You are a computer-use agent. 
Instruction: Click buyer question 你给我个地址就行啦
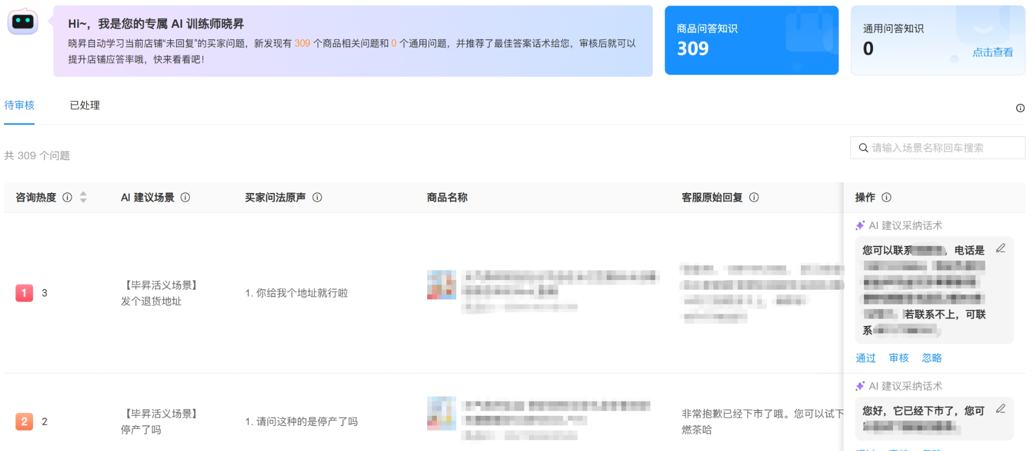coord(297,293)
